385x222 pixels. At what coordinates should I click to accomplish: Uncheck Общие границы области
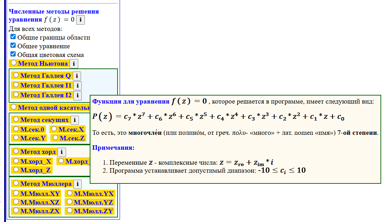coord(13,36)
